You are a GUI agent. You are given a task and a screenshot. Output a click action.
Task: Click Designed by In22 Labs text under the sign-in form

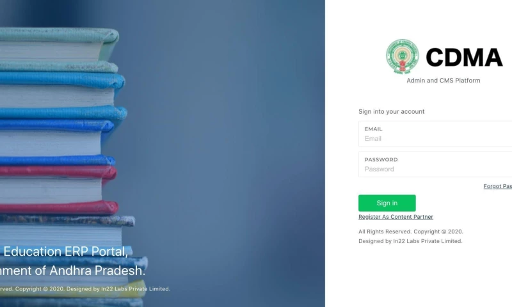click(x=410, y=241)
